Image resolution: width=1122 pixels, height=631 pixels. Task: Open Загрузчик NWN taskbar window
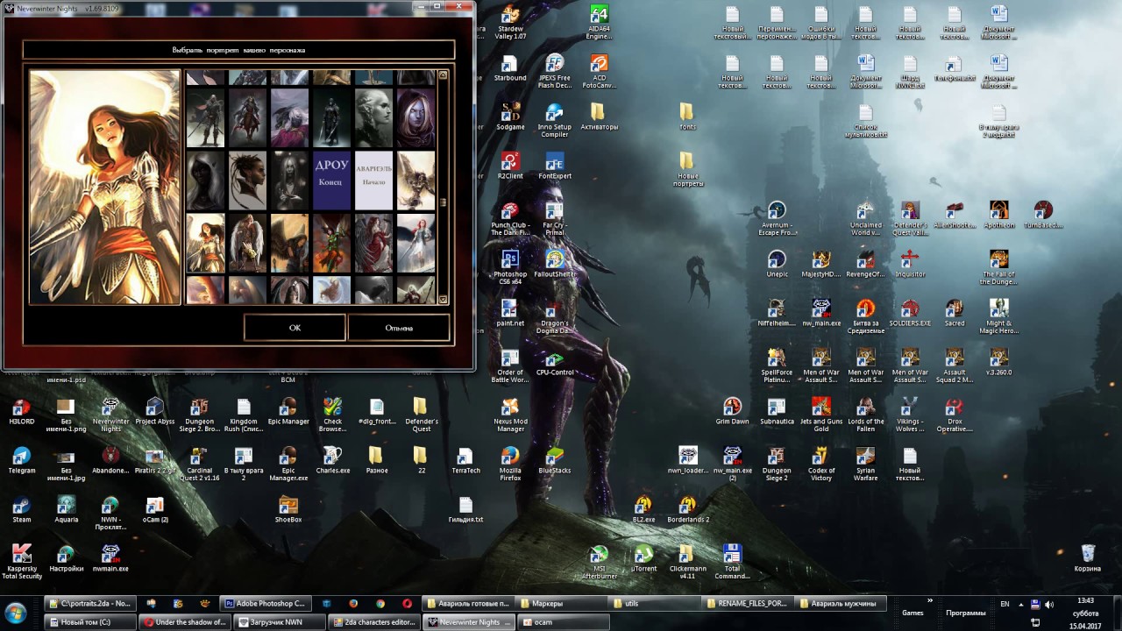pyautogui.click(x=280, y=622)
